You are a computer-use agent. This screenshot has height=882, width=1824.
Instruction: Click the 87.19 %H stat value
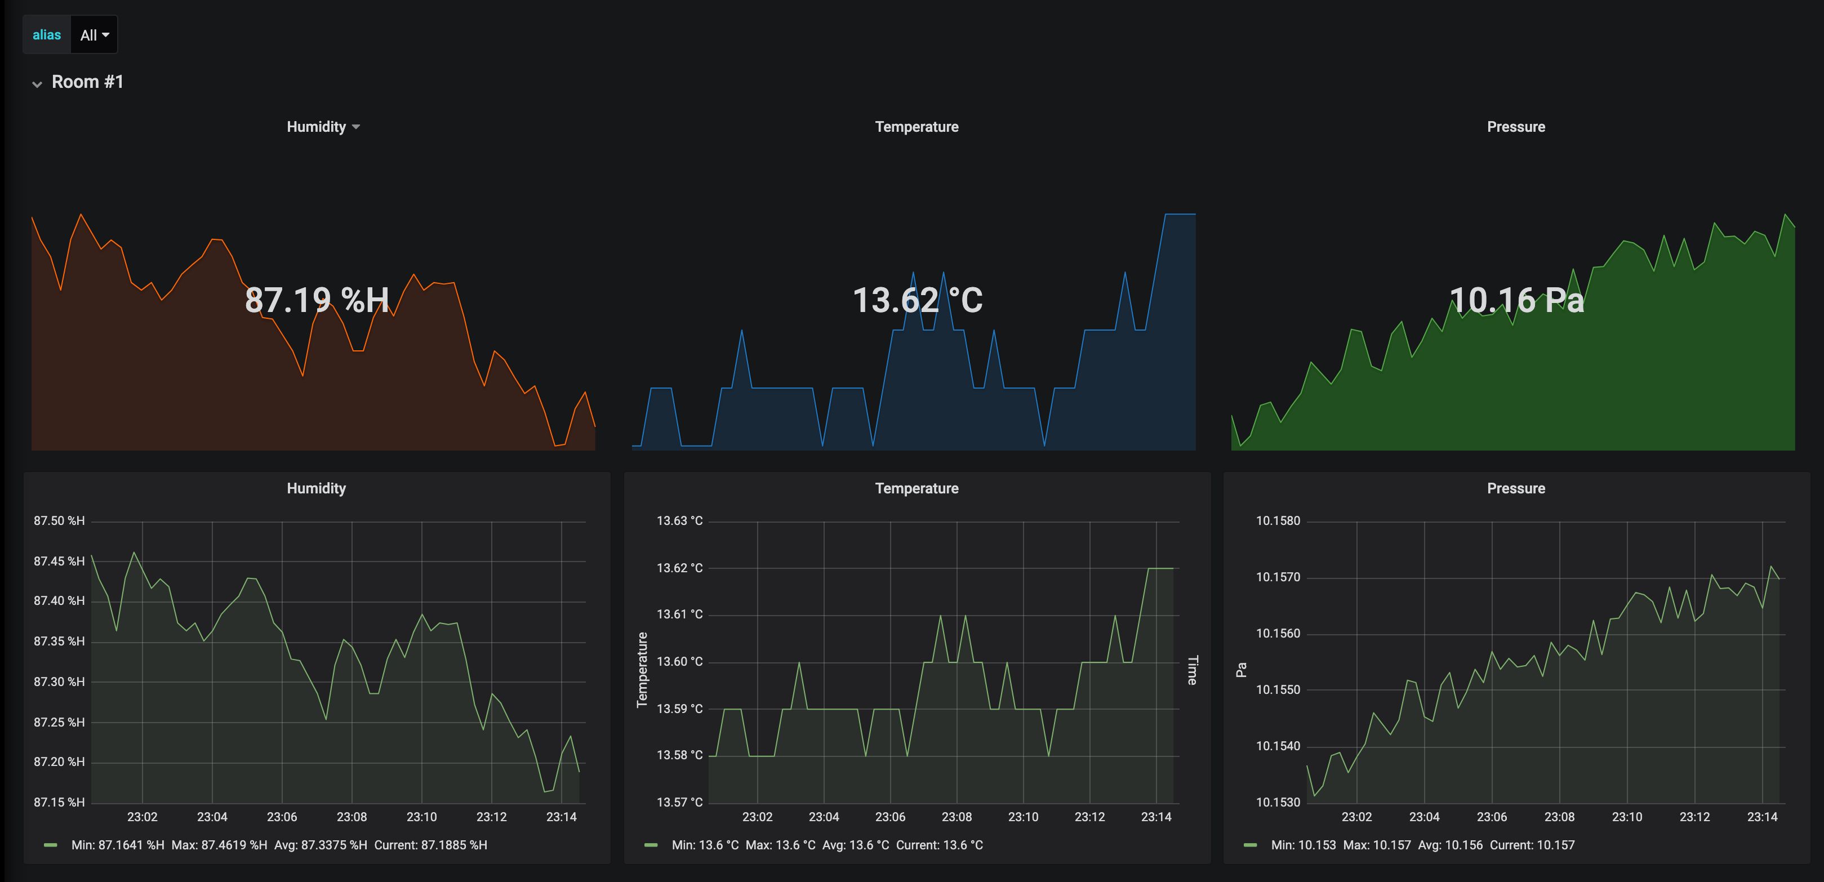317,300
